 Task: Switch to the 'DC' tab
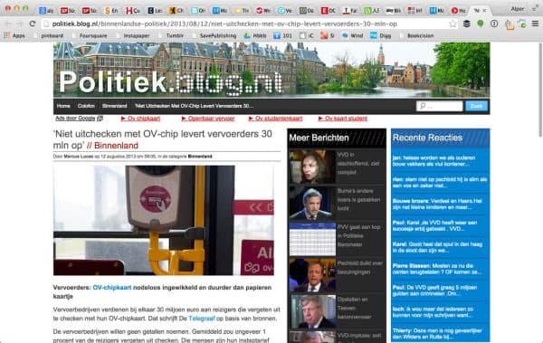pyautogui.click(x=329, y=11)
